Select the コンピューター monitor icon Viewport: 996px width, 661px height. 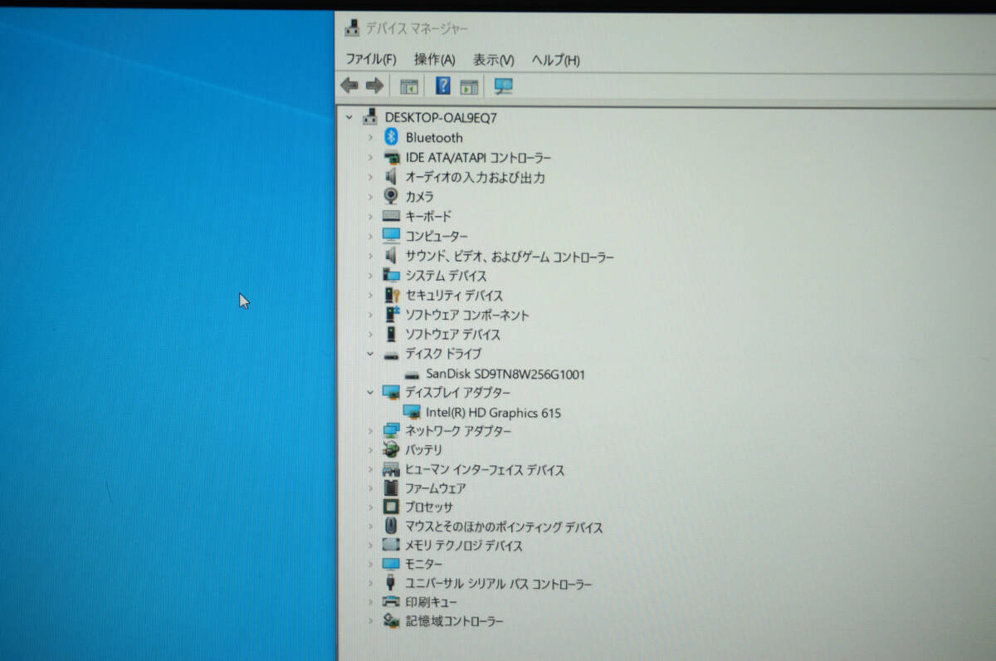click(x=391, y=236)
